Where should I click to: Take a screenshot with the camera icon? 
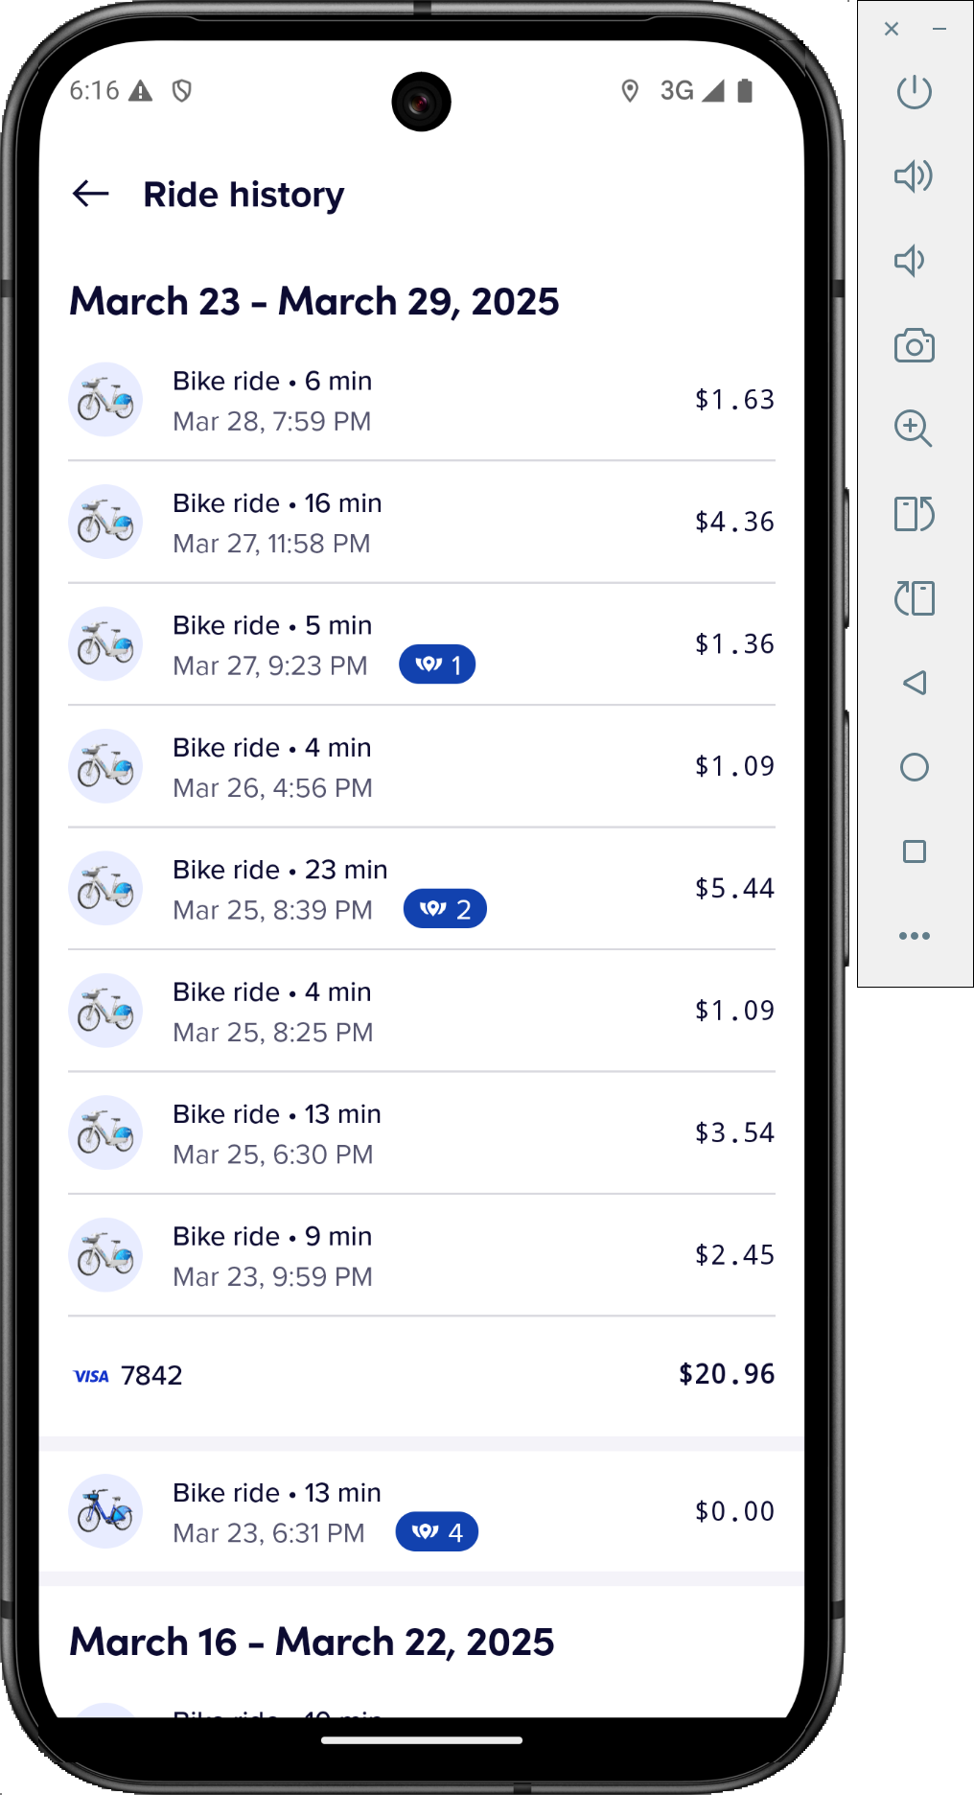coord(914,345)
